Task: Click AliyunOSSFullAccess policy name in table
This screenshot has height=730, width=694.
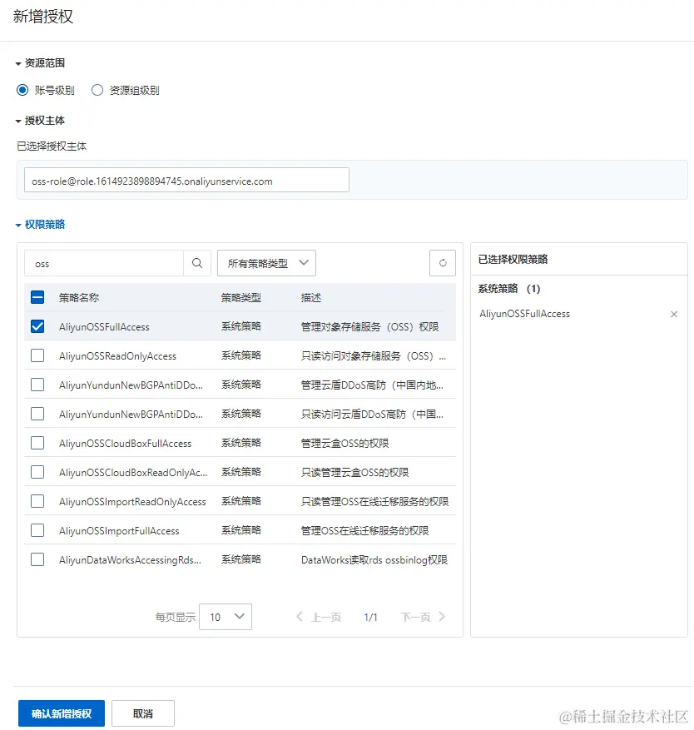Action: pos(104,327)
